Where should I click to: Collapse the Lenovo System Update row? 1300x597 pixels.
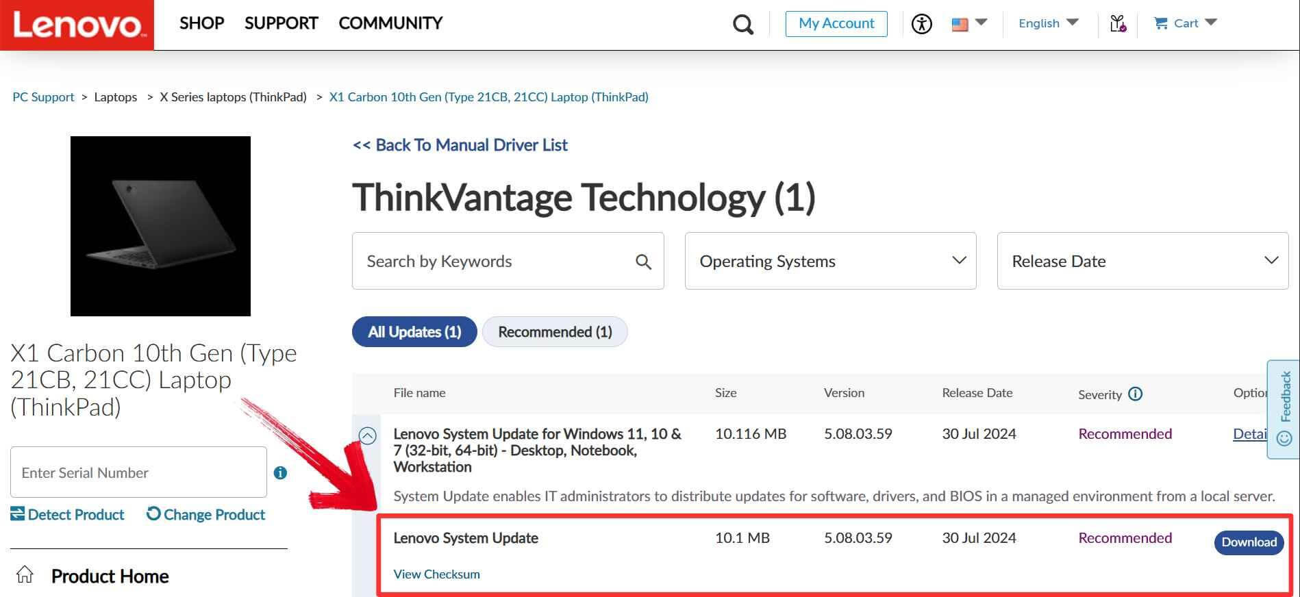(368, 435)
